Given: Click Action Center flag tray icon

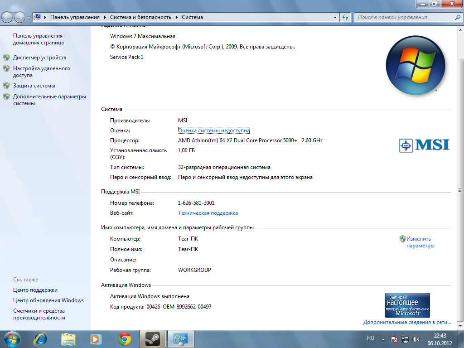Looking at the screenshot, I should [394, 339].
